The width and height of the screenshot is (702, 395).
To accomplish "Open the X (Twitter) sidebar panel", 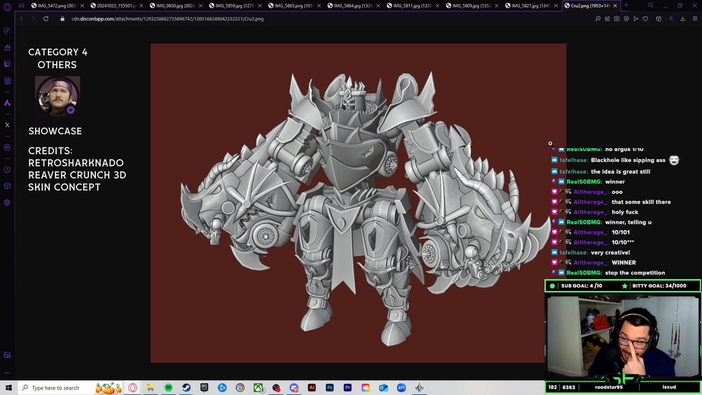I will 7,125.
